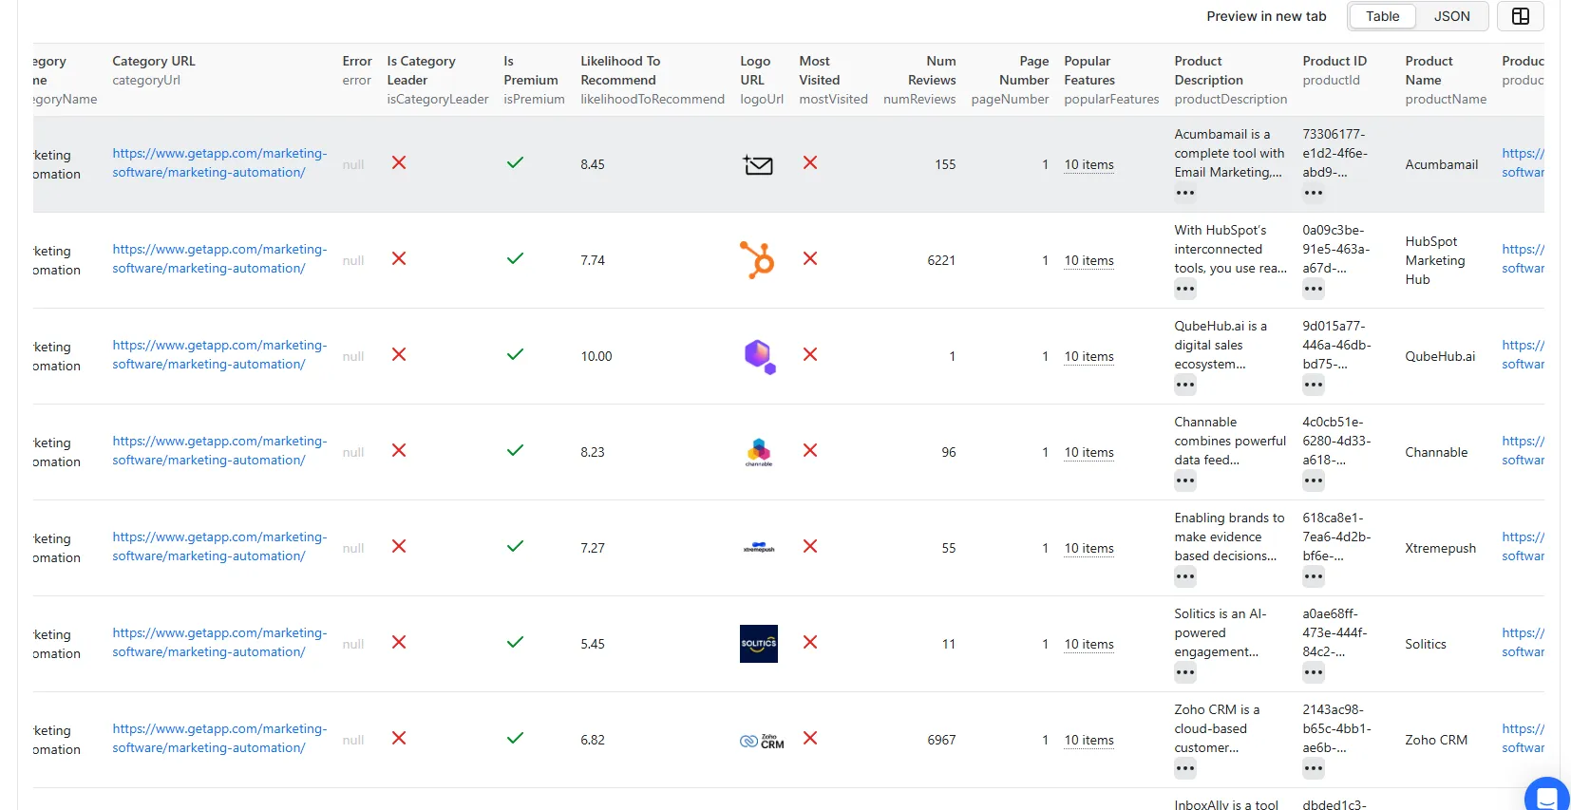
Task: Open the Channable row category URL link
Action: [218, 450]
